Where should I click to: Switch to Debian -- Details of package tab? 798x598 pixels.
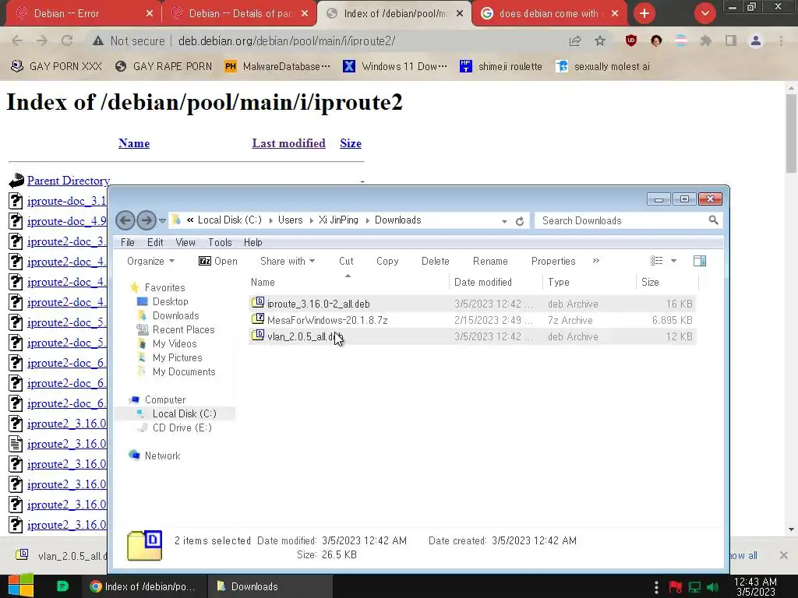(239, 14)
